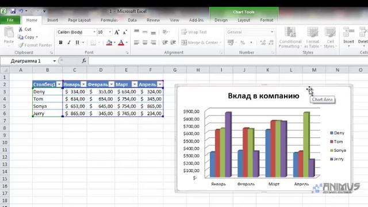Screen dimensions: 368x207
Task: Switch to the Page Layout tab
Action: click(79, 20)
